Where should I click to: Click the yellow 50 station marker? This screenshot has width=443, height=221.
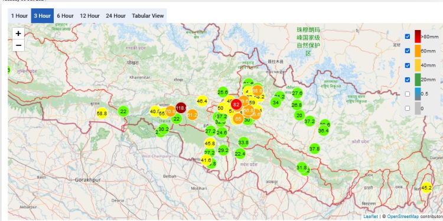tap(221, 108)
